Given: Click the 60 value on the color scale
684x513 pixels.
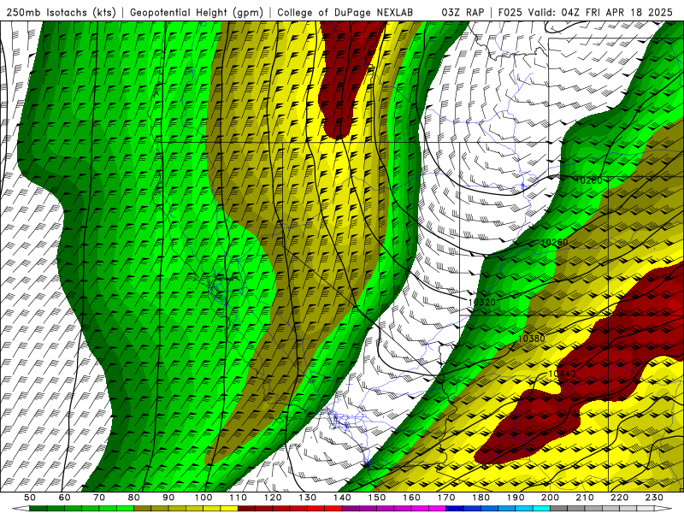Looking at the screenshot, I should pyautogui.click(x=64, y=498).
